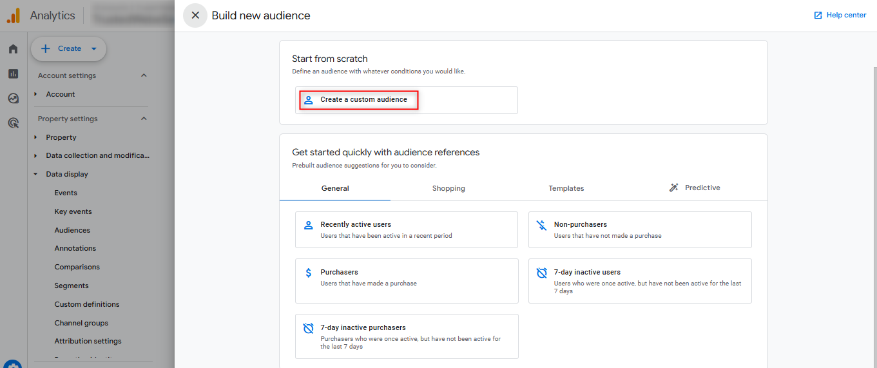This screenshot has width=877, height=368.
Task: Open the Explore icon in the sidebar
Action: pos(14,98)
